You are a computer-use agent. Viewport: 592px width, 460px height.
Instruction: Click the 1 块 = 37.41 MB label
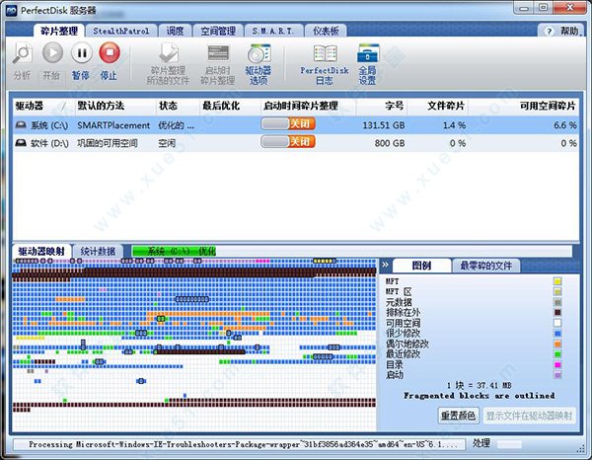click(480, 386)
